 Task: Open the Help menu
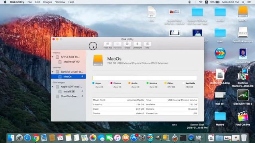click(71, 2)
